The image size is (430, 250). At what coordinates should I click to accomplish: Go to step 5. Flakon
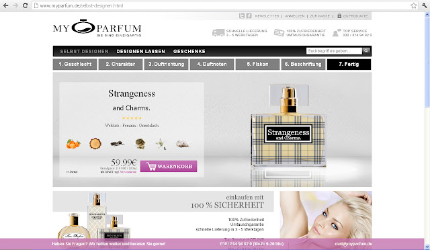(x=257, y=65)
